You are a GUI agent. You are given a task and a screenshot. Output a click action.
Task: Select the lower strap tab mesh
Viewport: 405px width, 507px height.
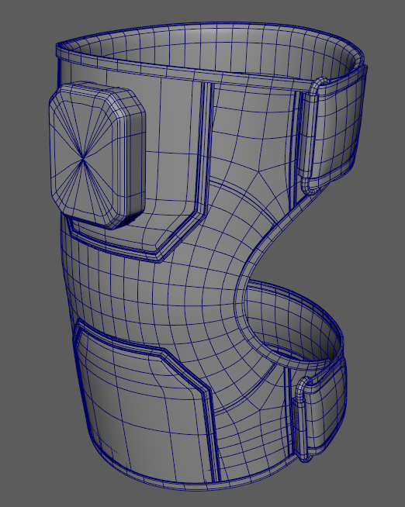pos(320,411)
